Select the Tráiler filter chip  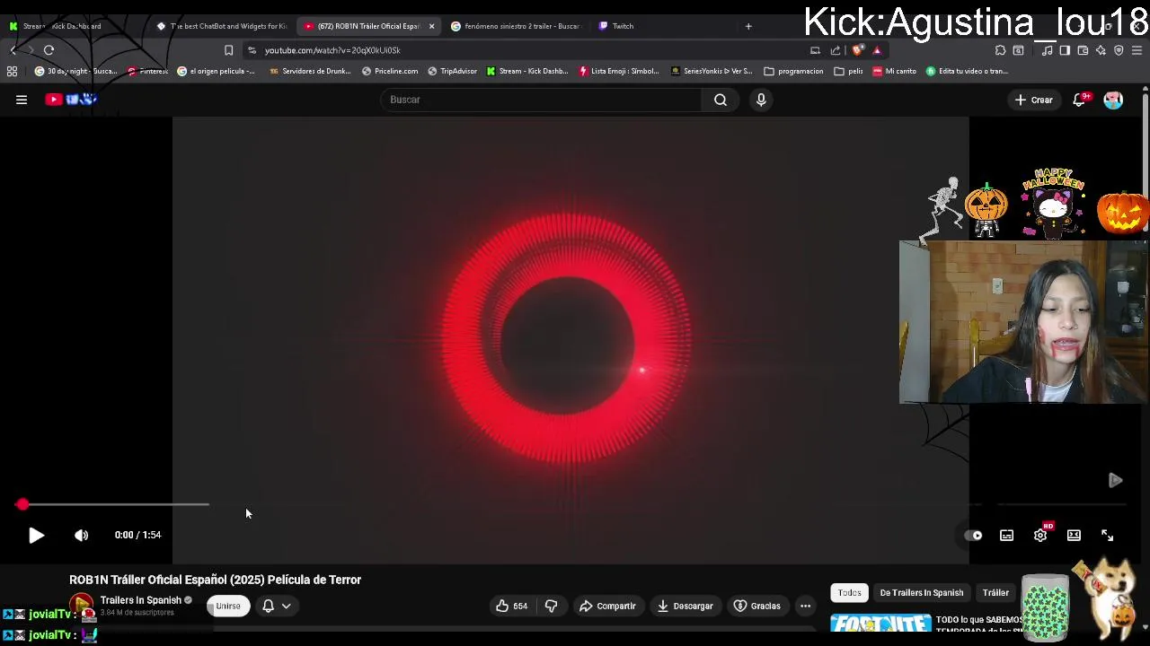[995, 593]
